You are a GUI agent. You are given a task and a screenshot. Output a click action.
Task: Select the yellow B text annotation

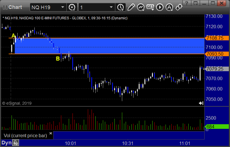58,59
